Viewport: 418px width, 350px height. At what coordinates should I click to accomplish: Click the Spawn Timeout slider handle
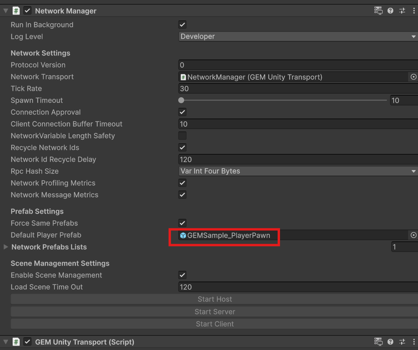pos(181,100)
